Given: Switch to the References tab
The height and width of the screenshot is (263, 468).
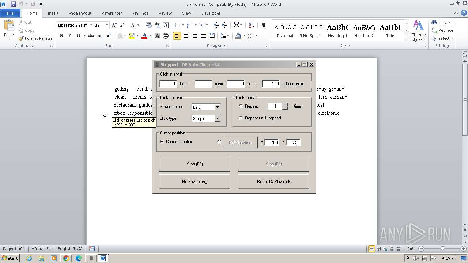Looking at the screenshot, I should coord(112,13).
